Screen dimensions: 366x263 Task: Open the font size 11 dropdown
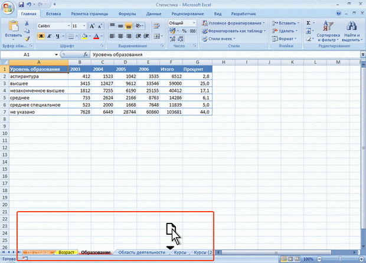[x=84, y=26]
